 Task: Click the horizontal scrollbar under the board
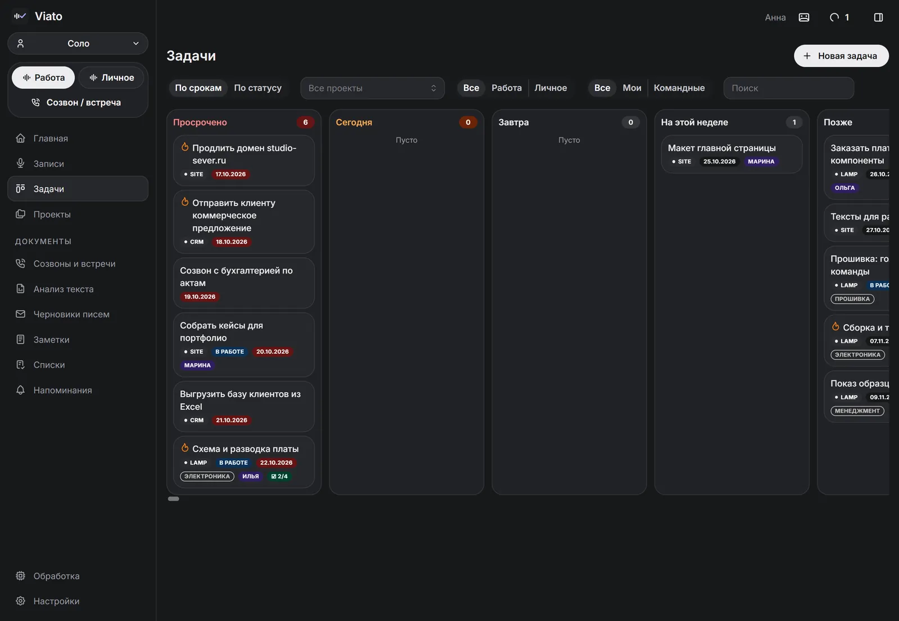174,499
